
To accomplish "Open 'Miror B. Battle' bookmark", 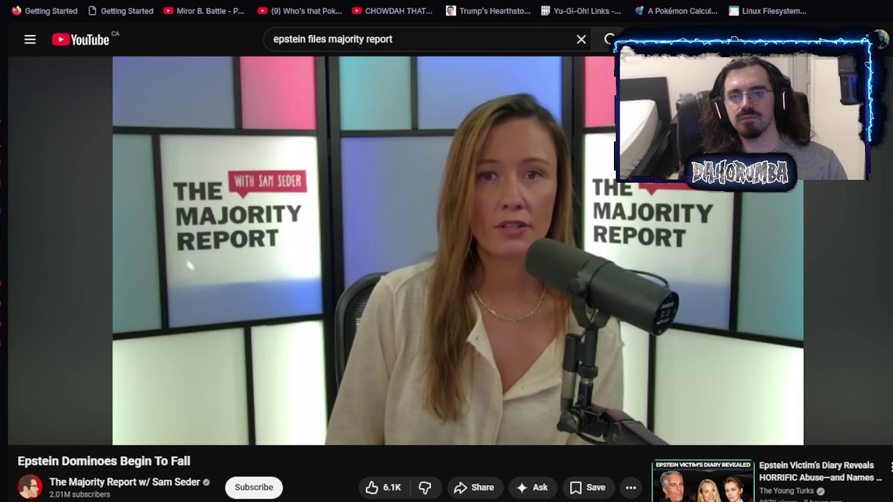I will (204, 11).
